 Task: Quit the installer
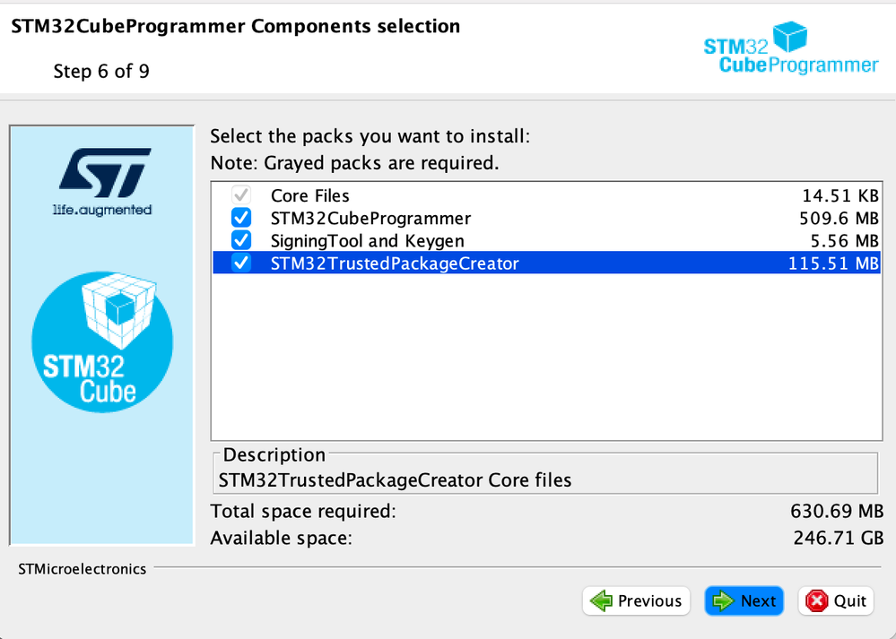835,600
